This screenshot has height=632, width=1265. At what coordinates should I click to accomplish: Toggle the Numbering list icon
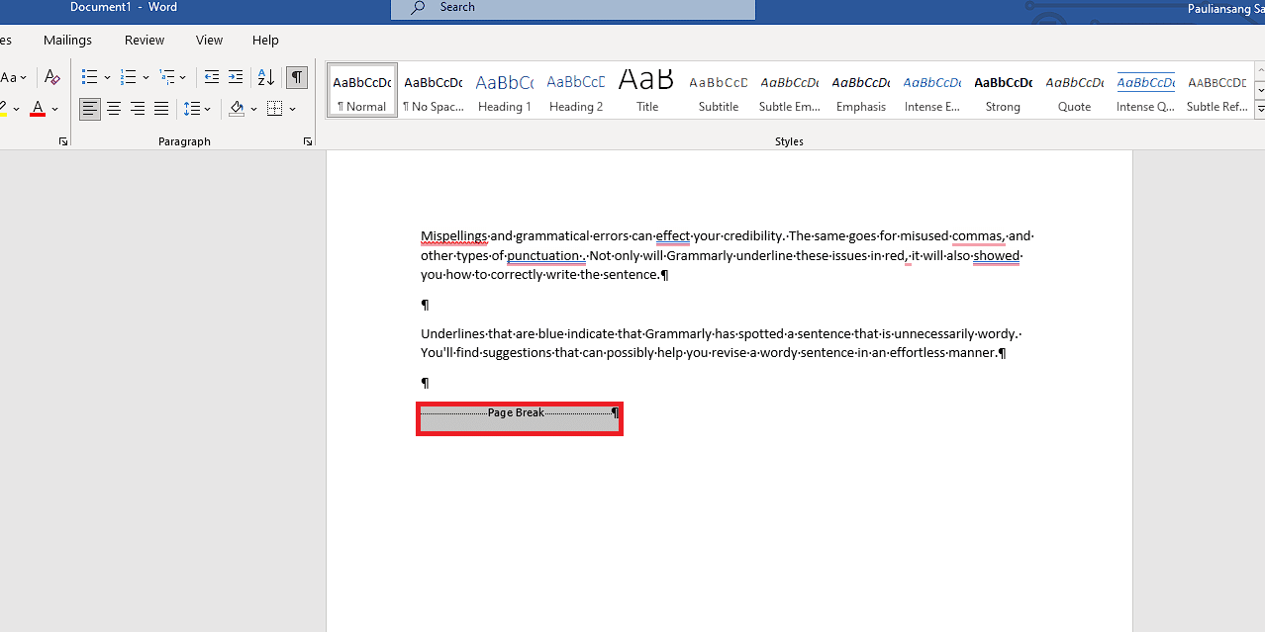click(128, 76)
